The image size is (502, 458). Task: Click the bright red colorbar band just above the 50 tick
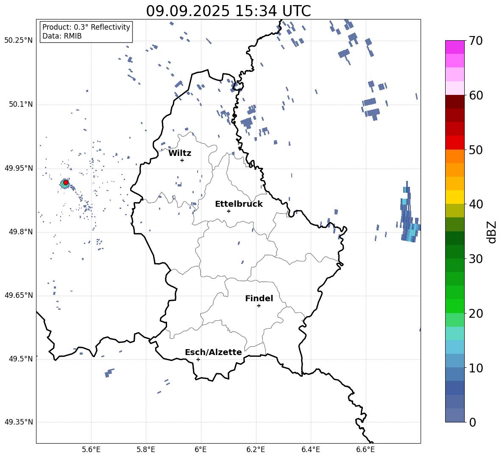pos(455,143)
